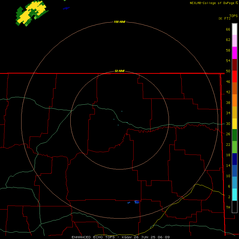
Task: Click the black TH legend swatch
Action: pos(234,207)
